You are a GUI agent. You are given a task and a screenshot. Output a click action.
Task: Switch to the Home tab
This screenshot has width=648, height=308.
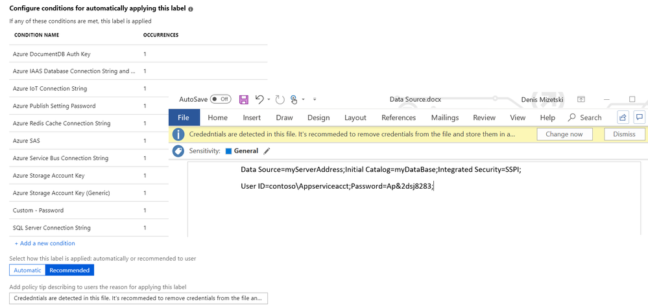(x=217, y=117)
